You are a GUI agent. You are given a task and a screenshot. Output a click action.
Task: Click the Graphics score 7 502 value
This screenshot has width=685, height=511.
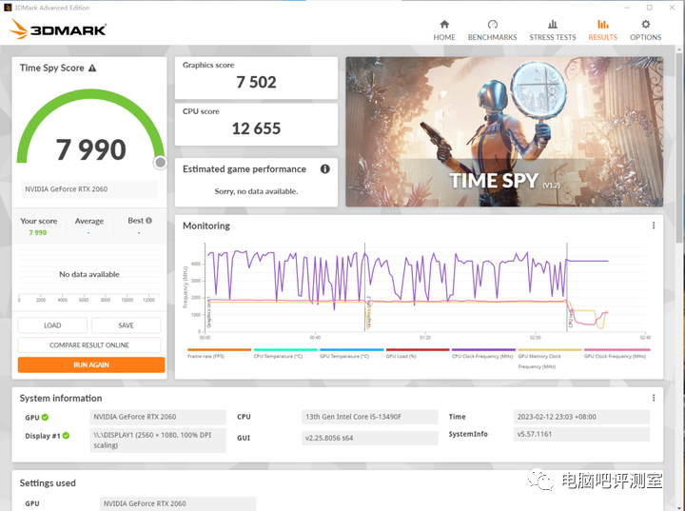pos(257,82)
